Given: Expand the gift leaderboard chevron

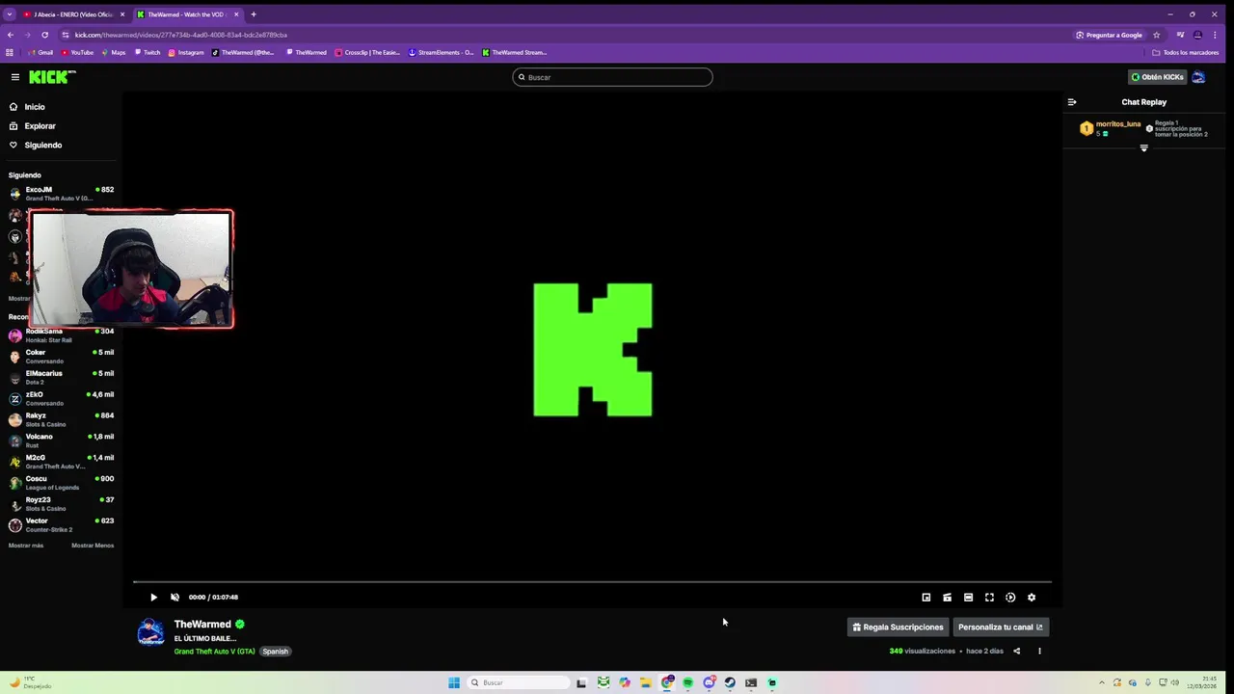Looking at the screenshot, I should click(x=1144, y=147).
